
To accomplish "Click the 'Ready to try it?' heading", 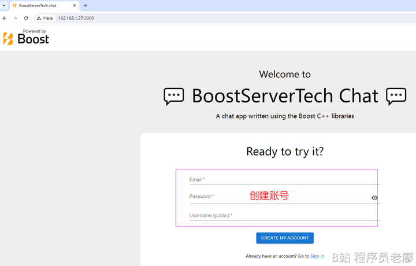I will coord(285,152).
